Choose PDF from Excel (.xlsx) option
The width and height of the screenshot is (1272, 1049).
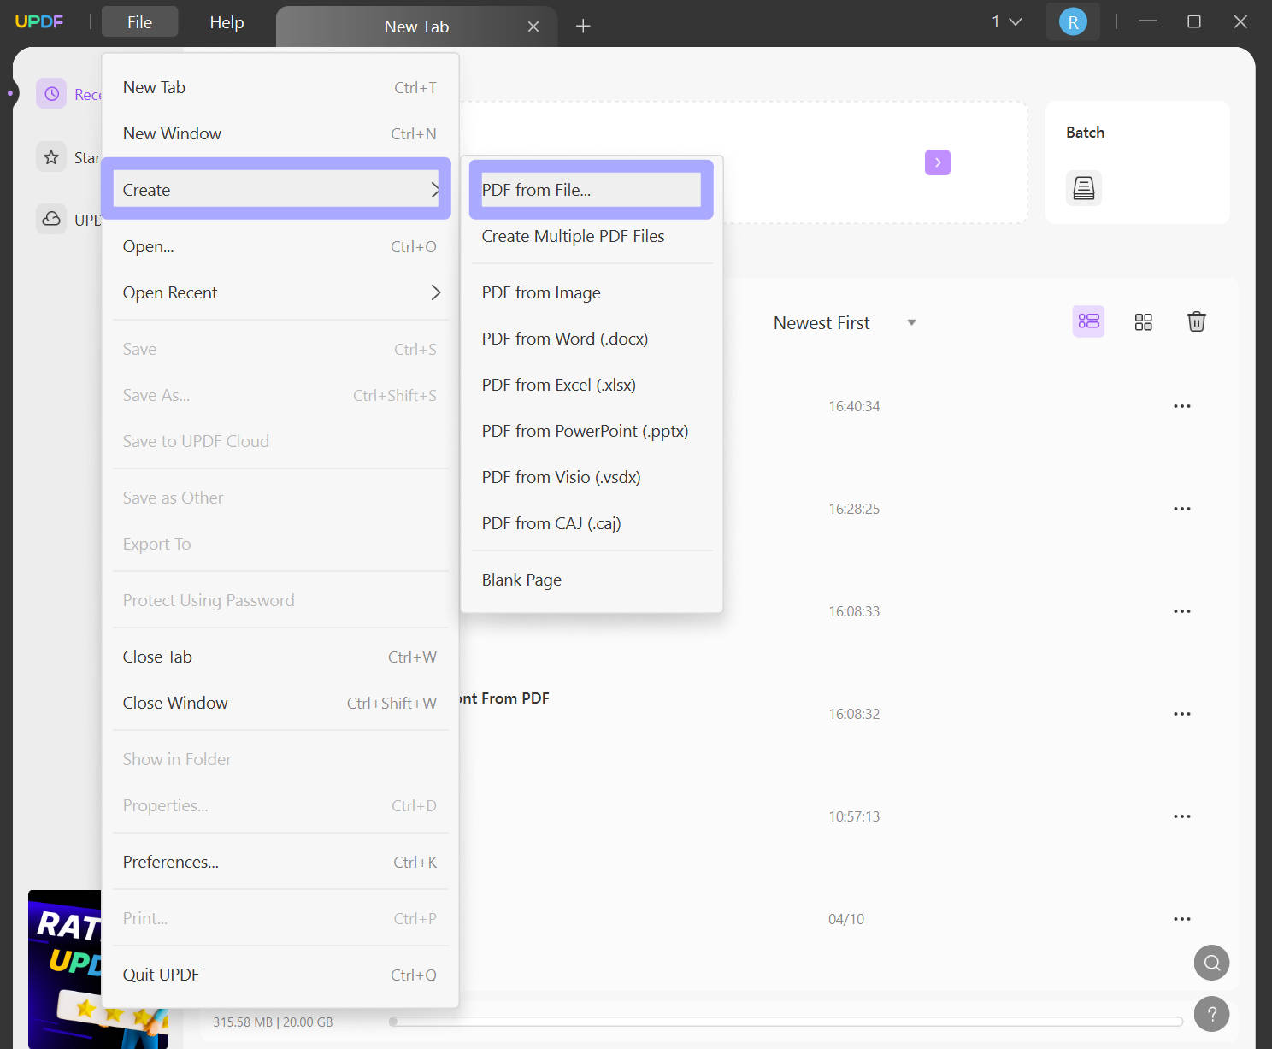[x=558, y=385]
